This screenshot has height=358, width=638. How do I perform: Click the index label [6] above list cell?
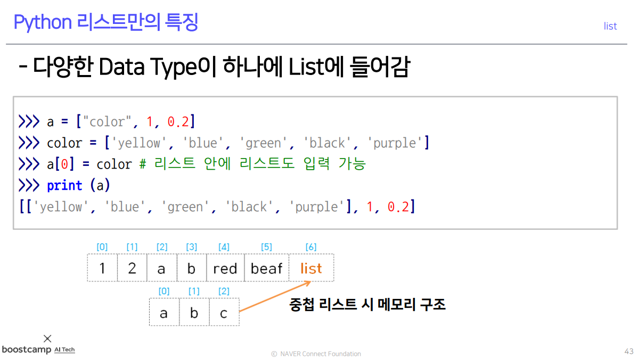pos(311,247)
